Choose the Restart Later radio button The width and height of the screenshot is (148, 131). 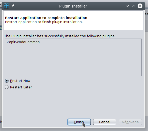pyautogui.click(x=7, y=87)
